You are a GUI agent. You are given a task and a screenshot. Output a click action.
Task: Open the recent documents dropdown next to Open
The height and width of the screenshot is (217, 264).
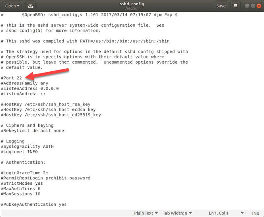18,6
